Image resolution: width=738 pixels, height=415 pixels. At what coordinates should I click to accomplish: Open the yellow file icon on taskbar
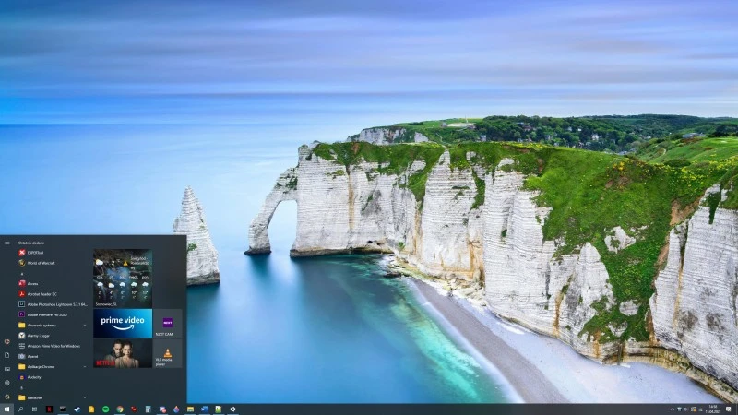tap(91, 409)
